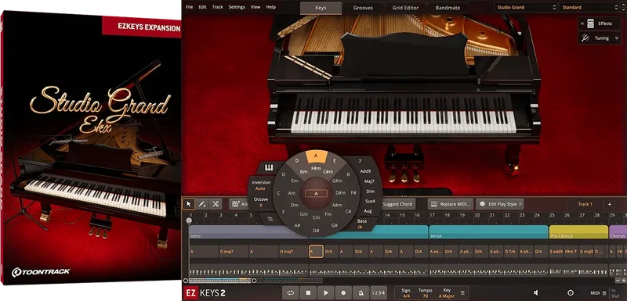Open the File menu
627x301 pixels.
tap(190, 7)
